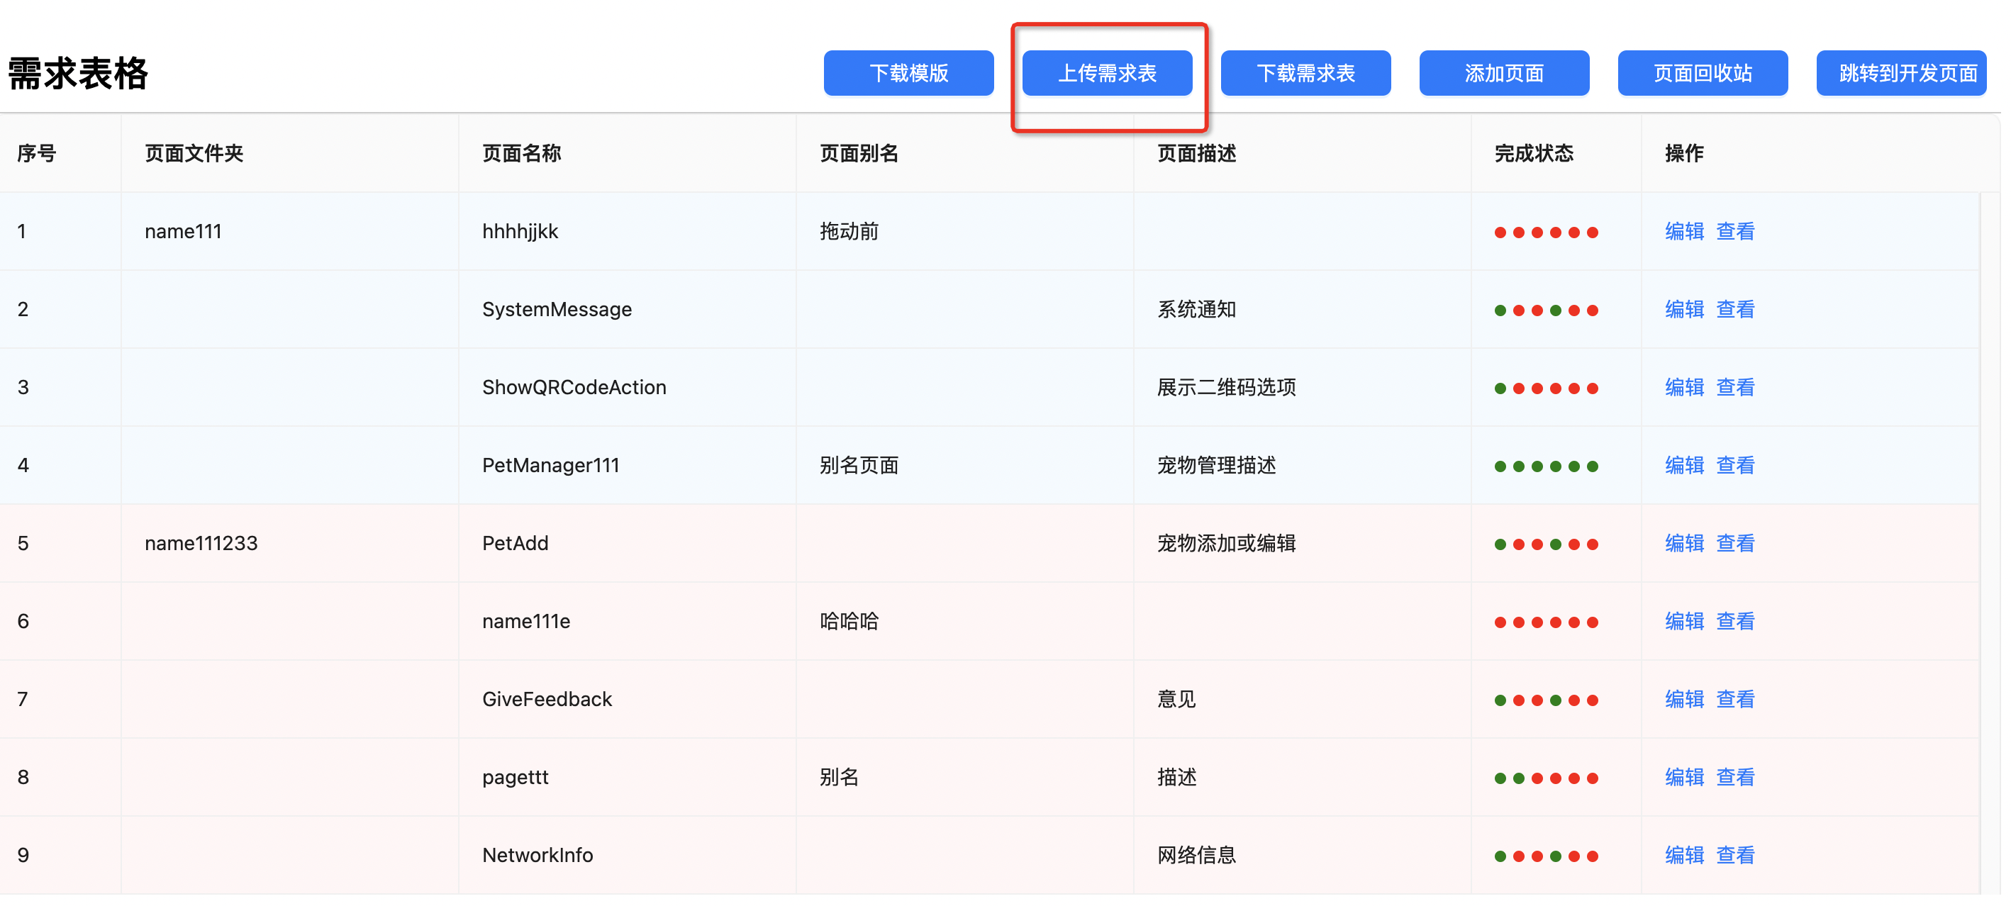Click 编辑 for the NetworkInfo row

(1684, 856)
